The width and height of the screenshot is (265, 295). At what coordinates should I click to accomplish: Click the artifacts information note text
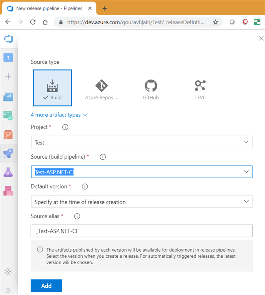coord(141,256)
